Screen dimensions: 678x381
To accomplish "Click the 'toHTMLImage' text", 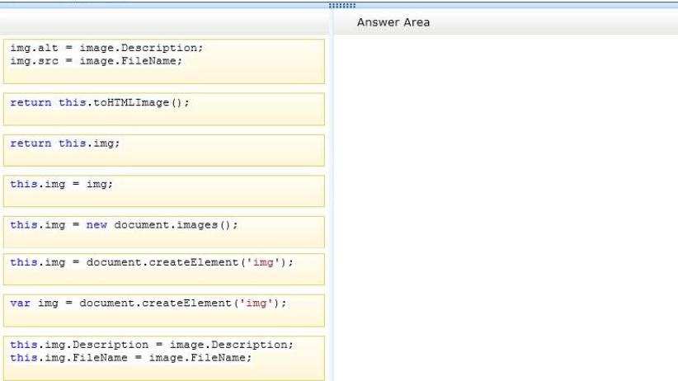I will [131, 102].
